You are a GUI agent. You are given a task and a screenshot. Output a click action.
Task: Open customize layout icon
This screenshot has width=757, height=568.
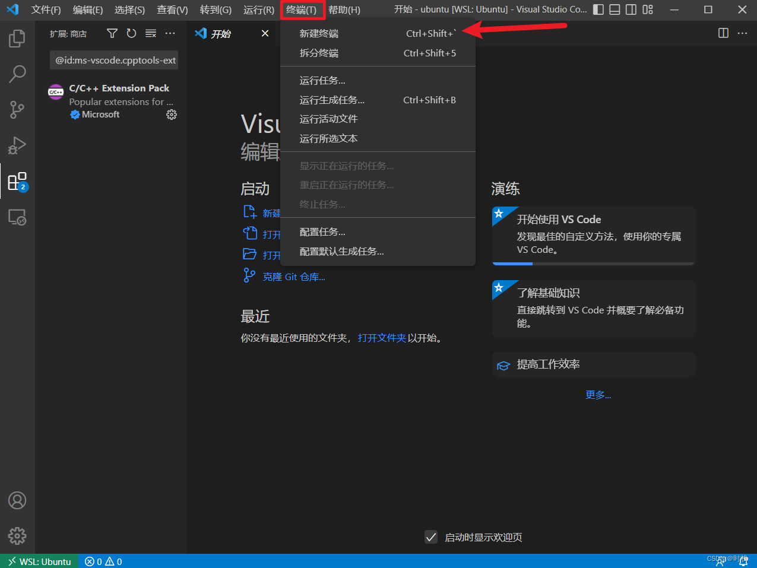point(648,9)
